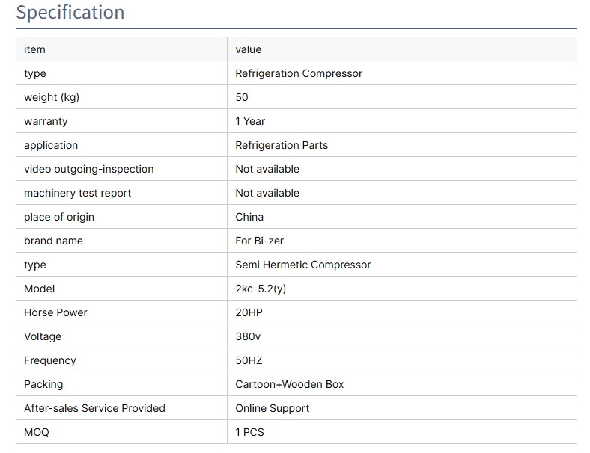
Task: Click the 'Refrigeration Compressor' value
Action: point(299,73)
